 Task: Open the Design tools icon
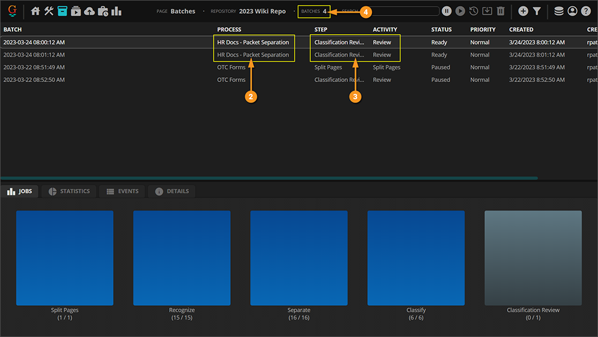point(49,11)
